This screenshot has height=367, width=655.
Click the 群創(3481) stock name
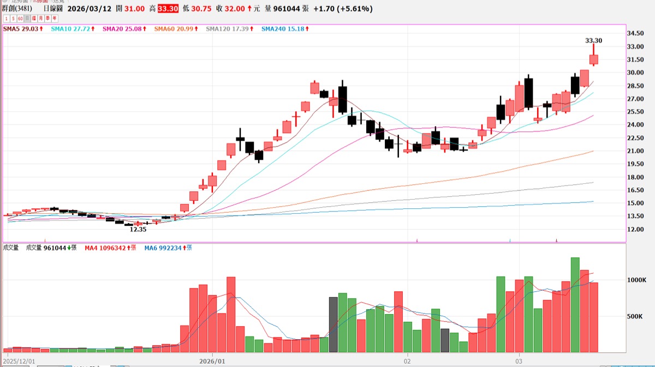17,9
